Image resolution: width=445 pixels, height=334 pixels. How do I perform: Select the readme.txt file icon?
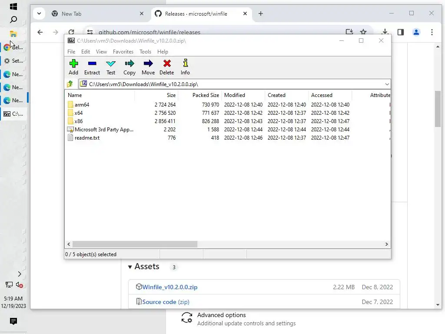coord(70,138)
